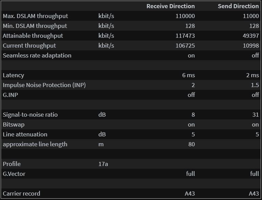262x200 pixels.
Task: Click the approximate line length value 80
Action: [x=192, y=144]
